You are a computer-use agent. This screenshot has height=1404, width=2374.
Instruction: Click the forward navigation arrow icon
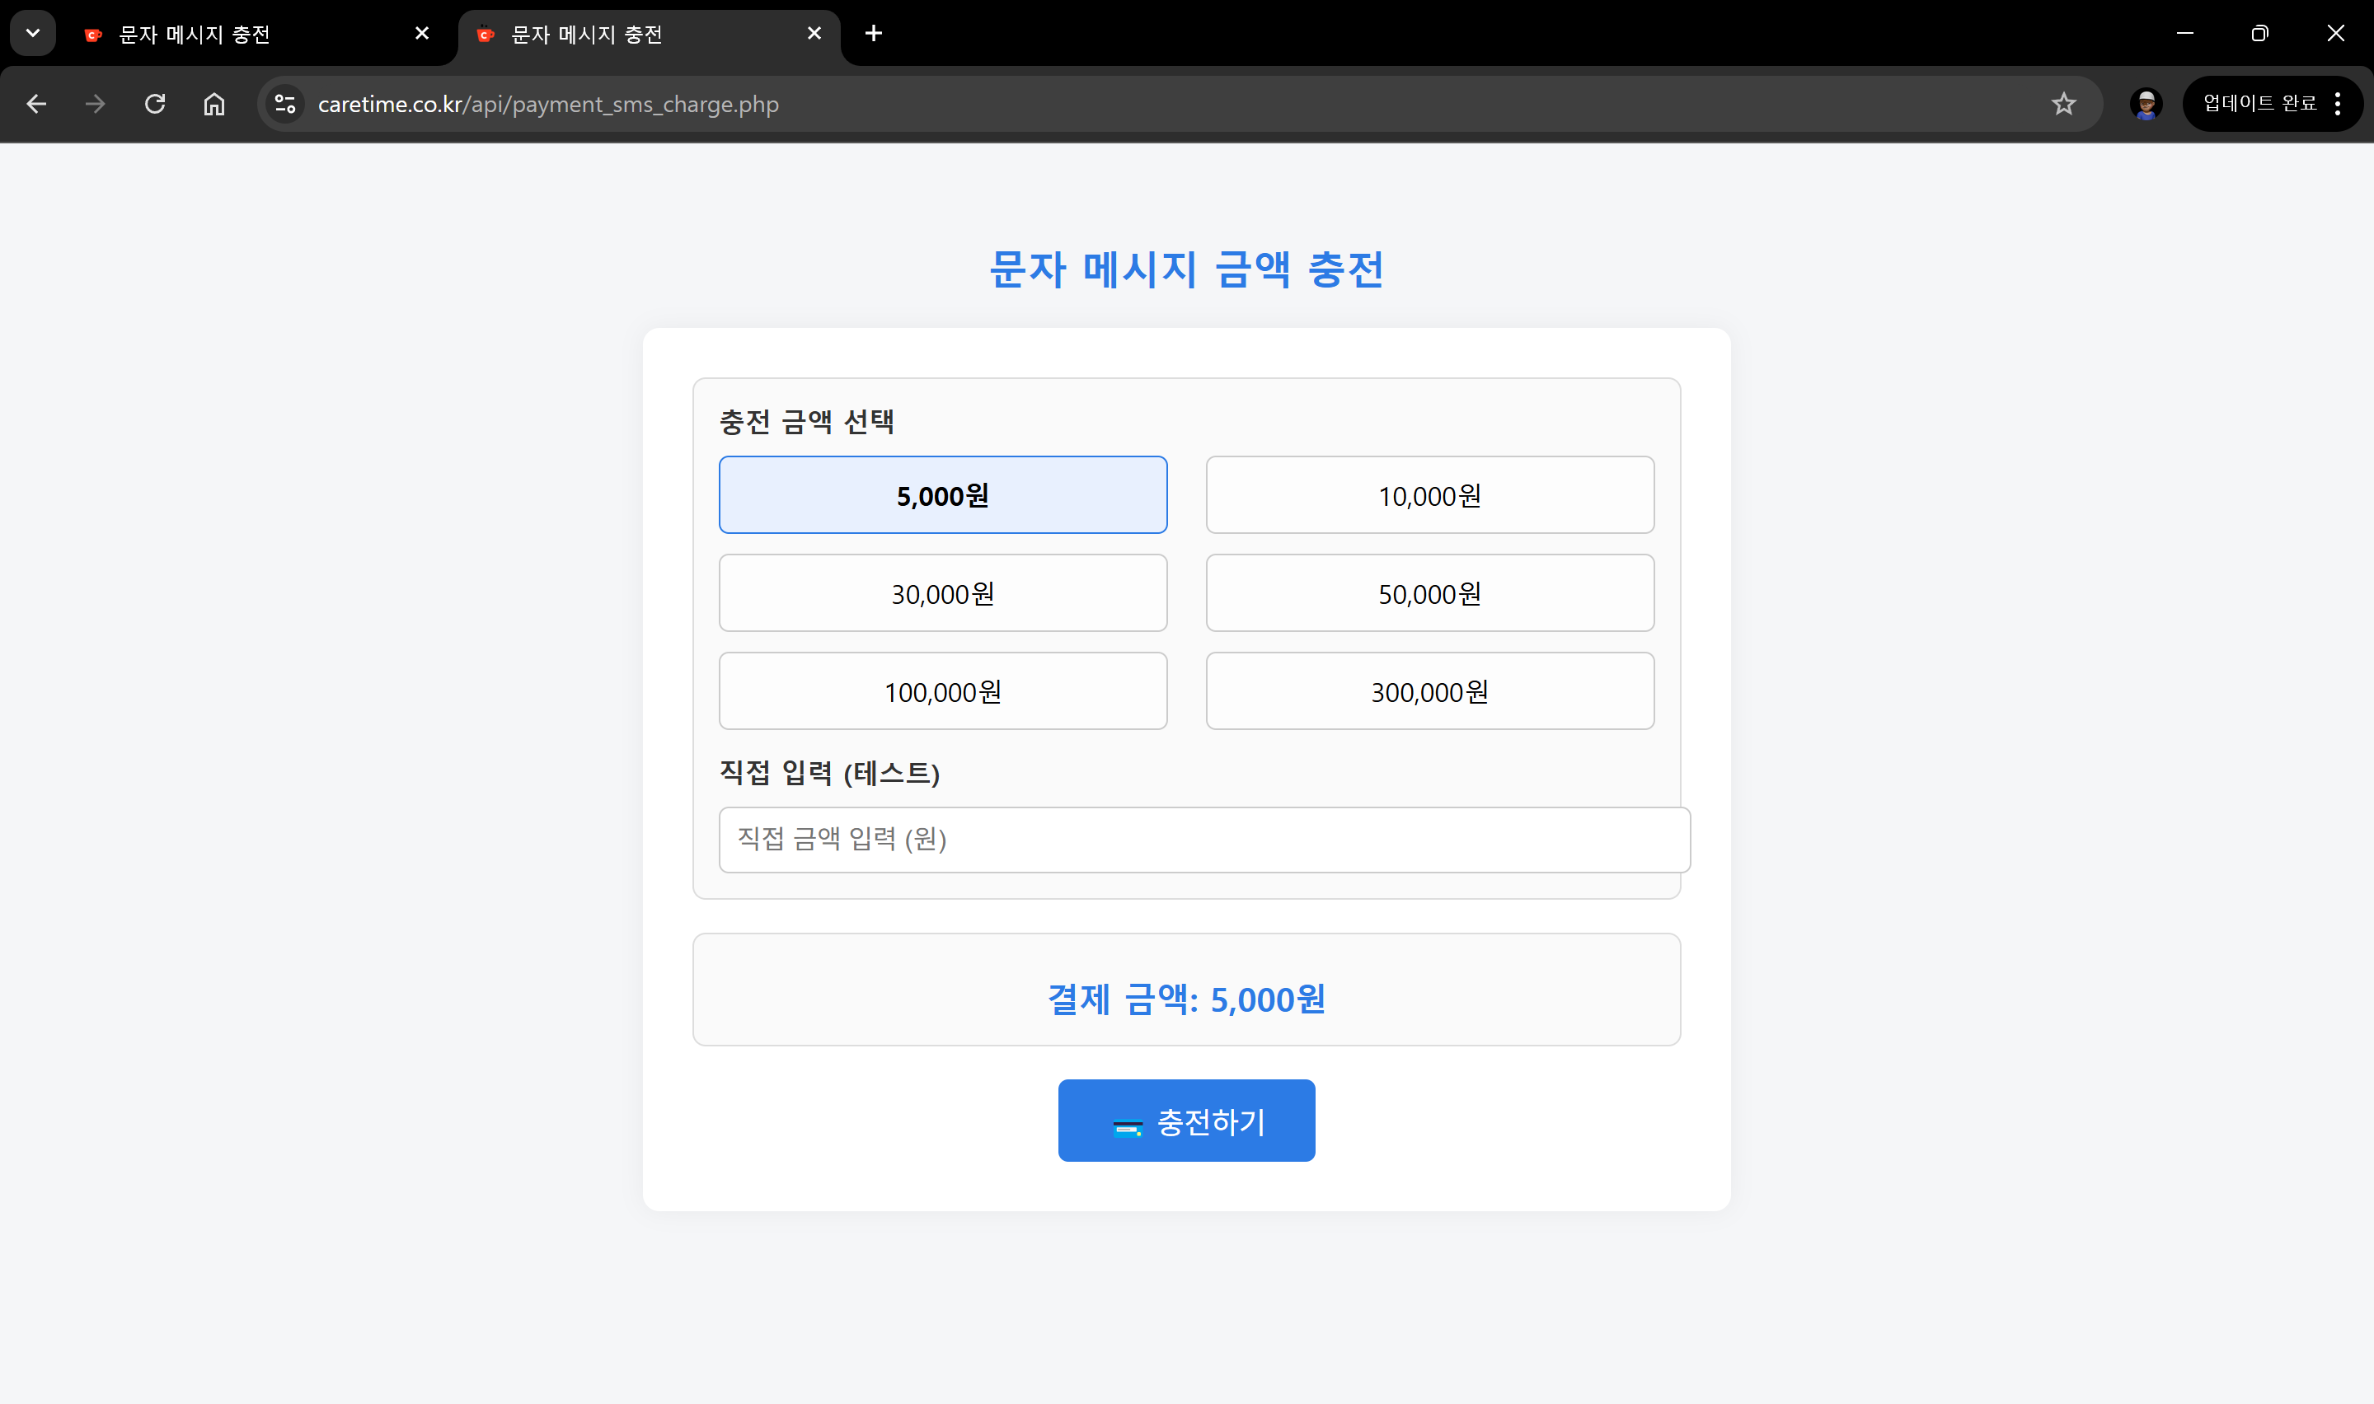(95, 104)
